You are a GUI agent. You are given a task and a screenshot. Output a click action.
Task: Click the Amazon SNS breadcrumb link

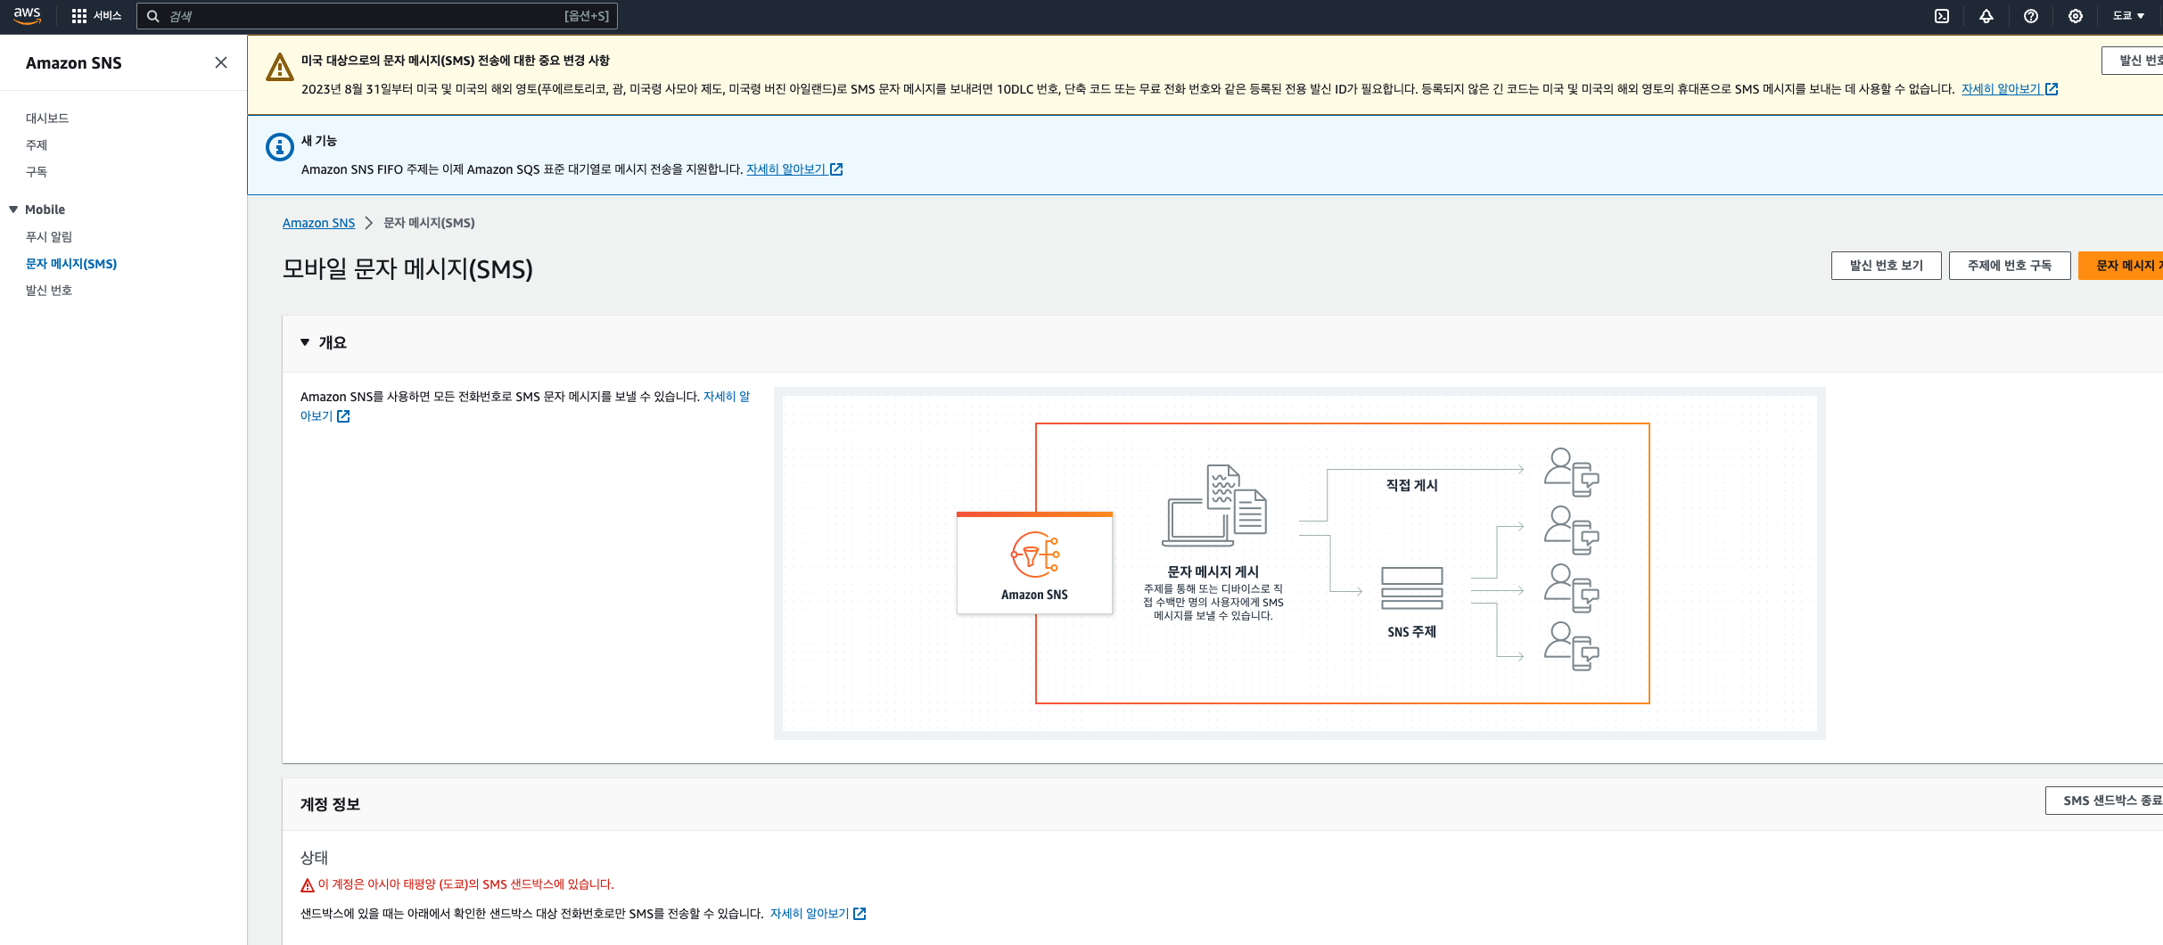(318, 223)
